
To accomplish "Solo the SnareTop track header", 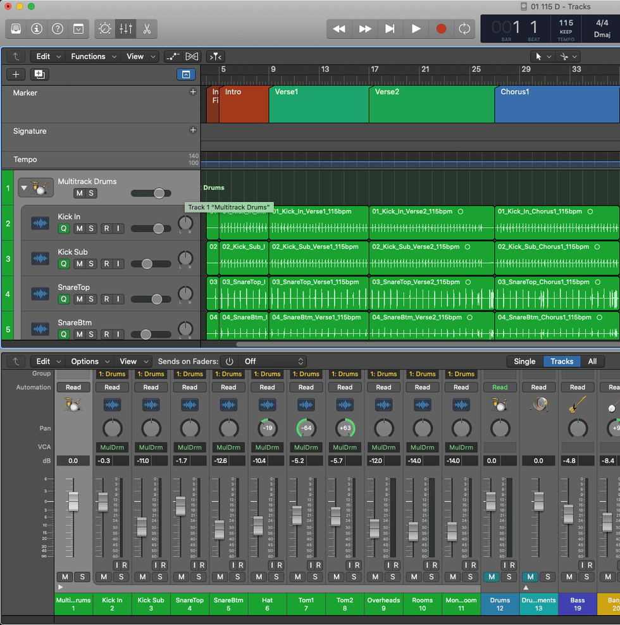I will (91, 299).
